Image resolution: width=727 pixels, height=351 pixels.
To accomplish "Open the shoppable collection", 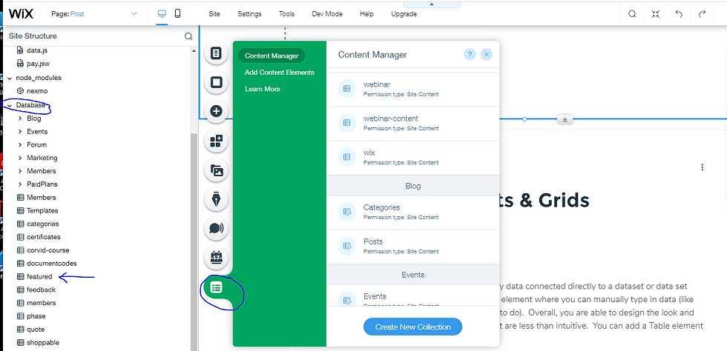I will 43,343.
